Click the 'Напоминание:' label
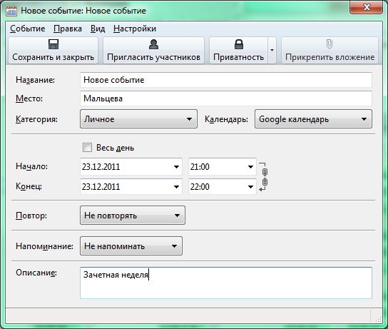This screenshot has width=388, height=329. [44, 246]
